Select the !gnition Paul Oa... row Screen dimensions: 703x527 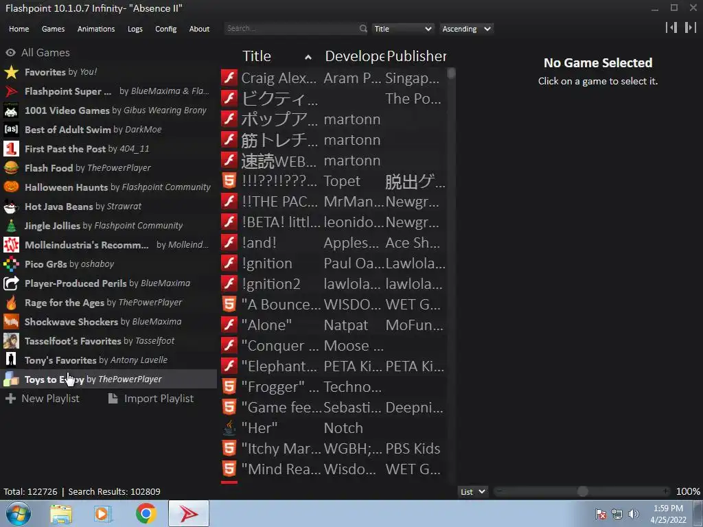tap(334, 263)
